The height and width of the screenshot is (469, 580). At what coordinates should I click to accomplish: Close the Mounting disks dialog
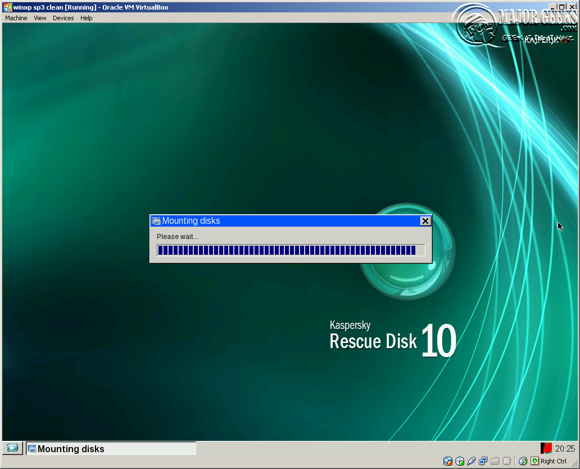click(425, 221)
